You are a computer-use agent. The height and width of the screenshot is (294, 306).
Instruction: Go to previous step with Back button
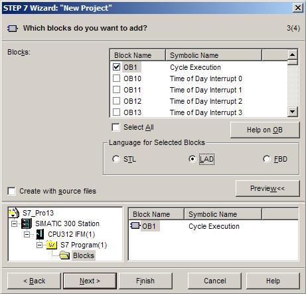(34, 281)
